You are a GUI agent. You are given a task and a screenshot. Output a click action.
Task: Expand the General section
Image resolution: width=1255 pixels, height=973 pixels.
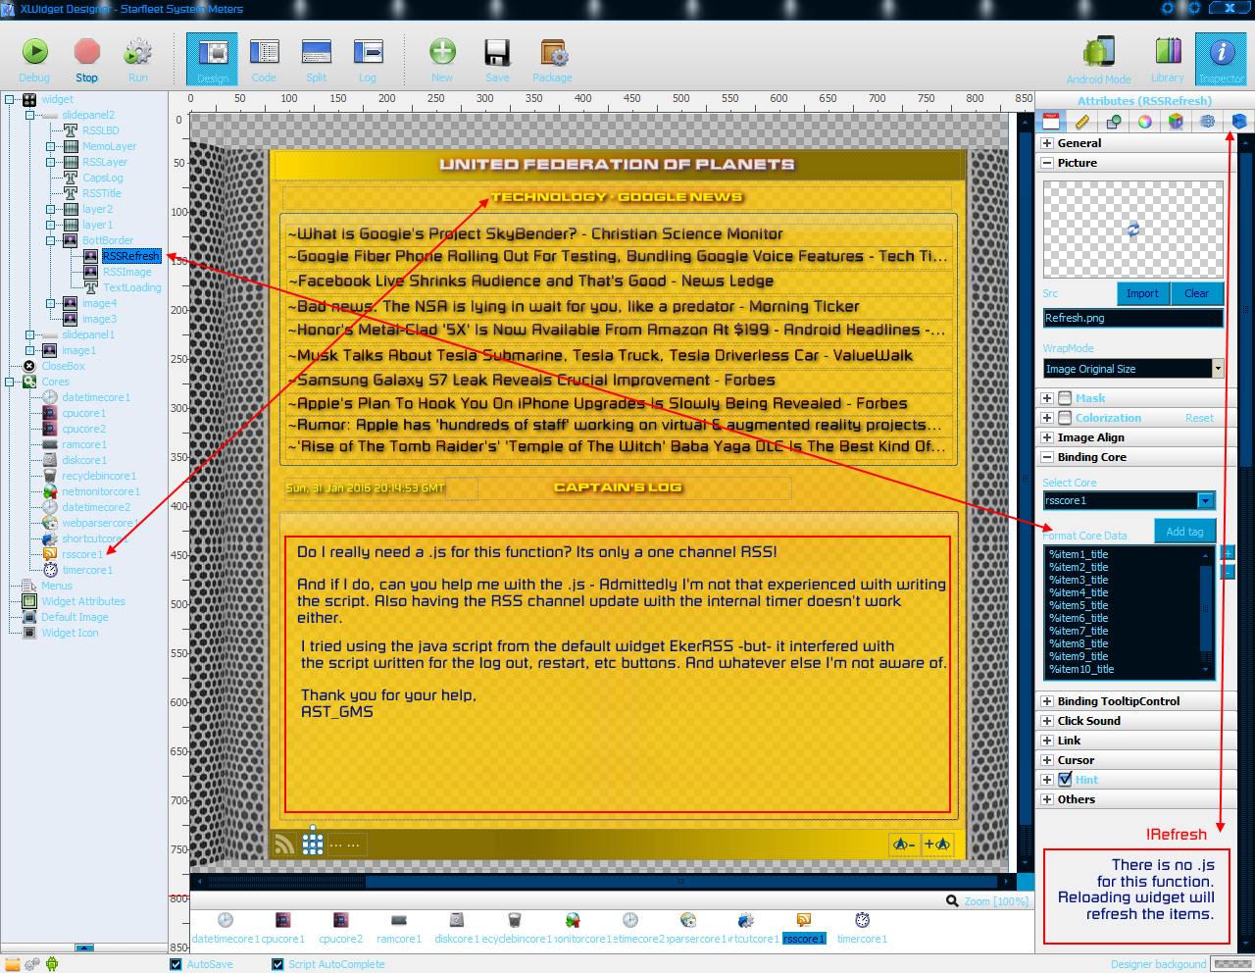[x=1047, y=143]
